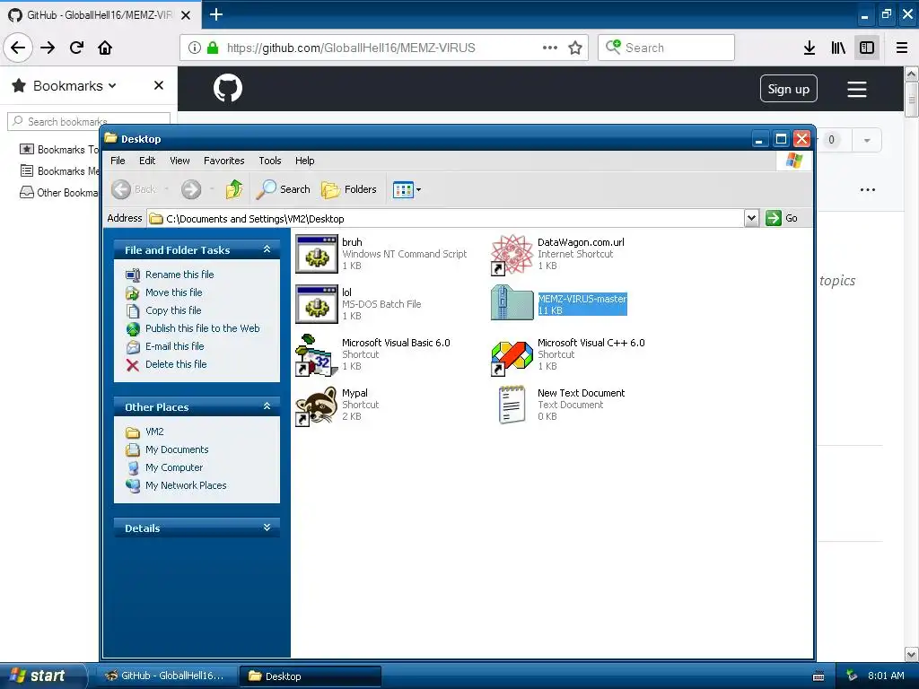Viewport: 919px width, 689px height.
Task: Select the DataWagon.com.url shortcut icon
Action: (512, 254)
